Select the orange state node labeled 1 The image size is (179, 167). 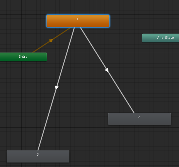click(x=78, y=21)
